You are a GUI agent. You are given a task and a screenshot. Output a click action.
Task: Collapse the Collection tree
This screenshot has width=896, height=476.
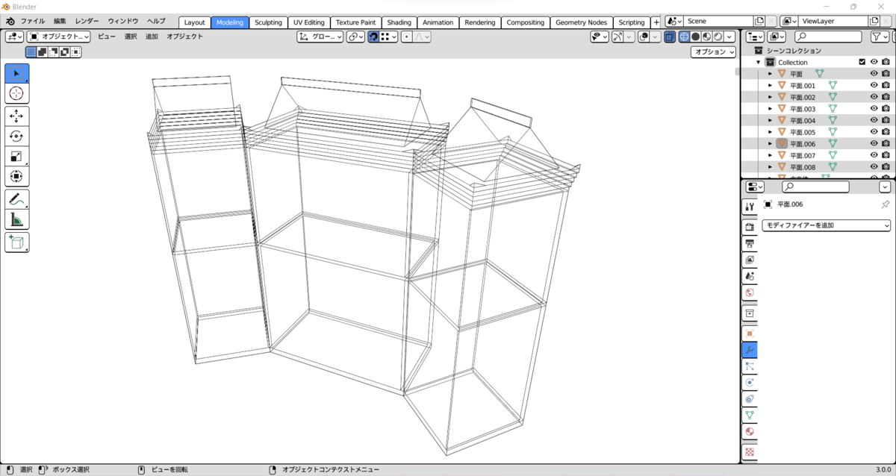(x=759, y=63)
